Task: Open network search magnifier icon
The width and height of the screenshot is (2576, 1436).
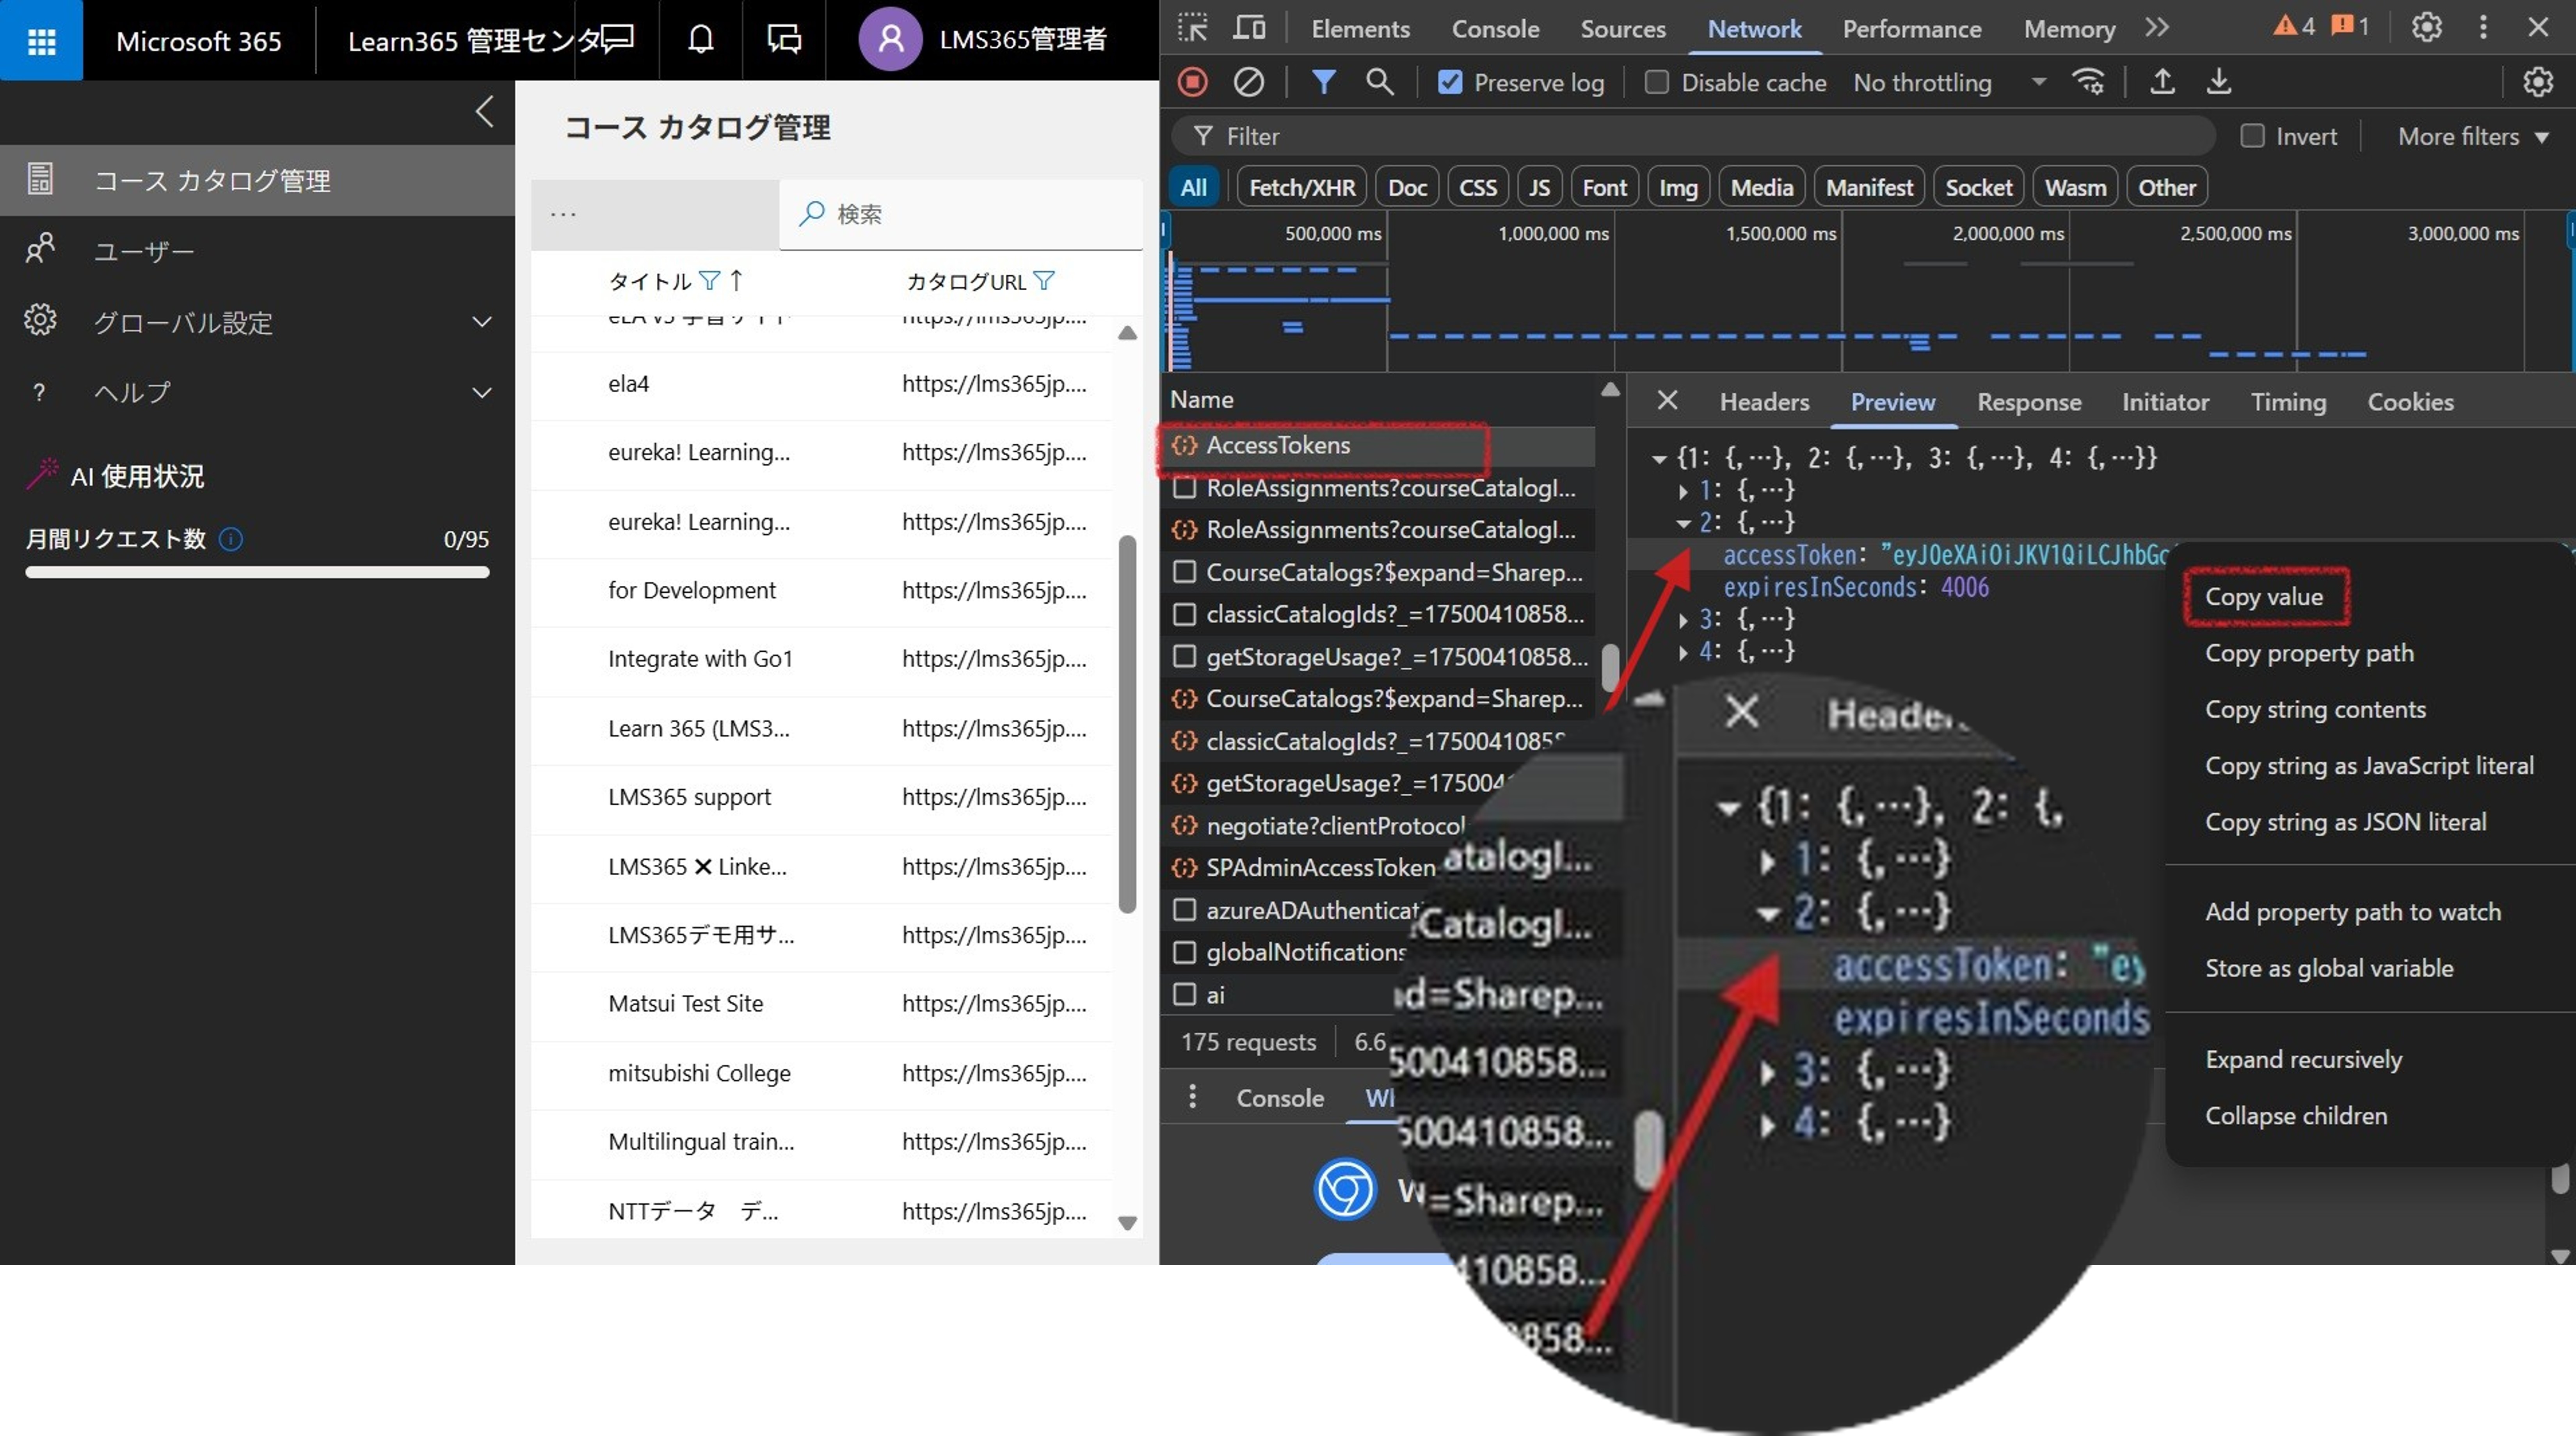Action: pos(1380,82)
